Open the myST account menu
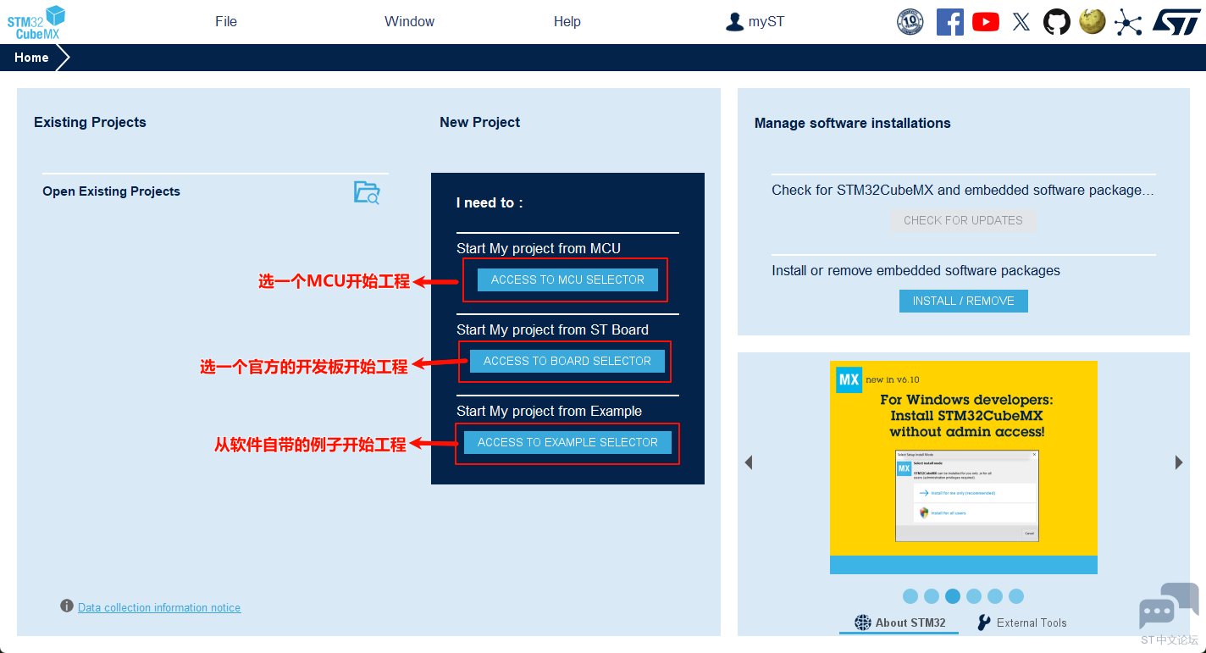This screenshot has height=653, width=1206. tap(755, 22)
